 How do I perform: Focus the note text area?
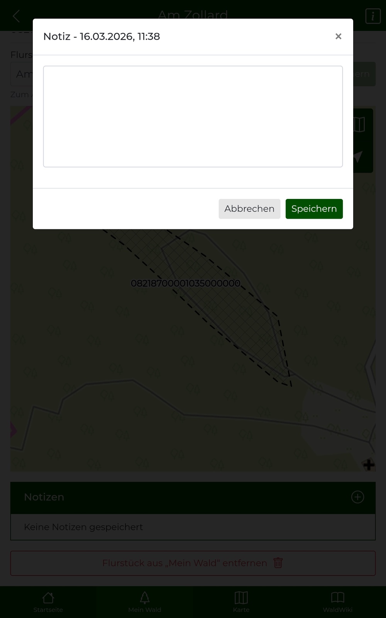pos(193,117)
